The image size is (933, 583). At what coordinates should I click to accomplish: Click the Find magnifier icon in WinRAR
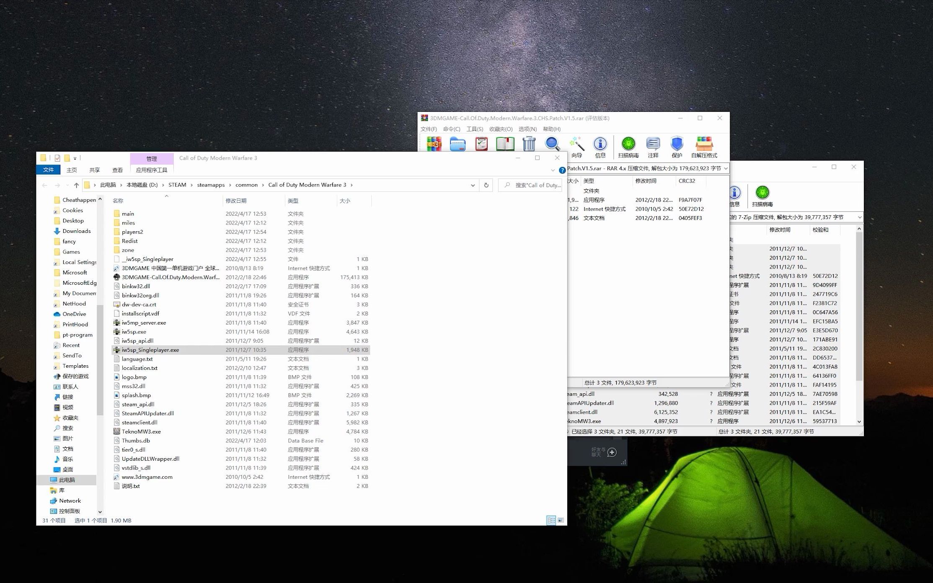click(552, 144)
